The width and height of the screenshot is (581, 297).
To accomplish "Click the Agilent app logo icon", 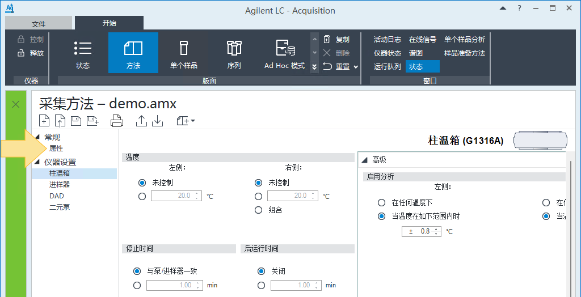I will (x=10, y=8).
